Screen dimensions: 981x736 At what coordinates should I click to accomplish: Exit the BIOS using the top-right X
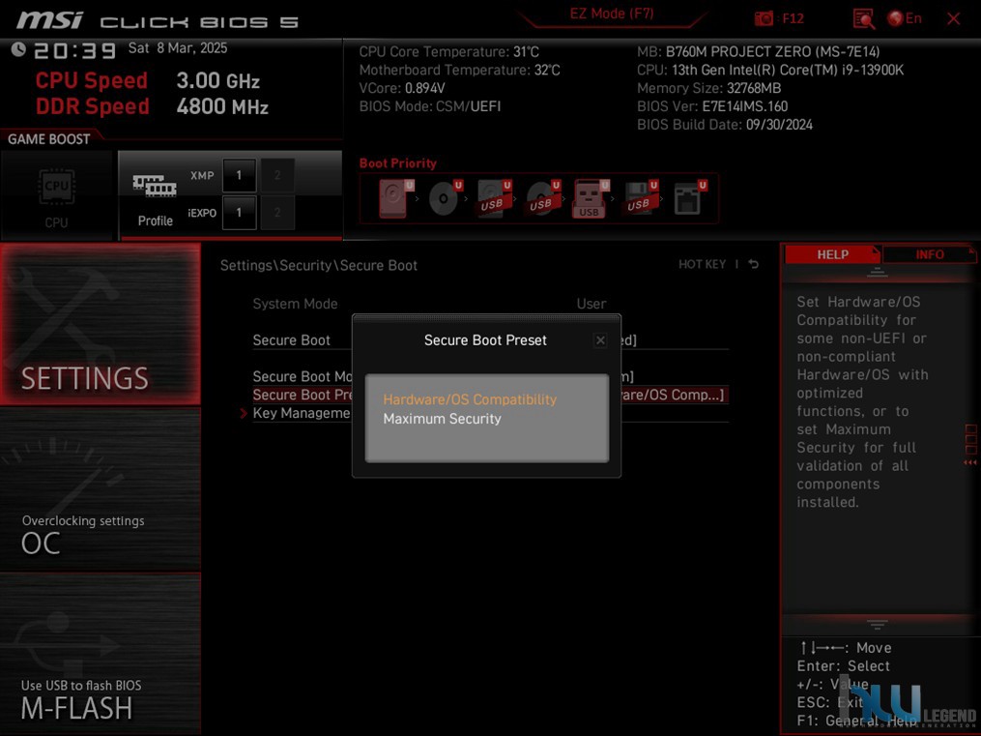(x=954, y=18)
